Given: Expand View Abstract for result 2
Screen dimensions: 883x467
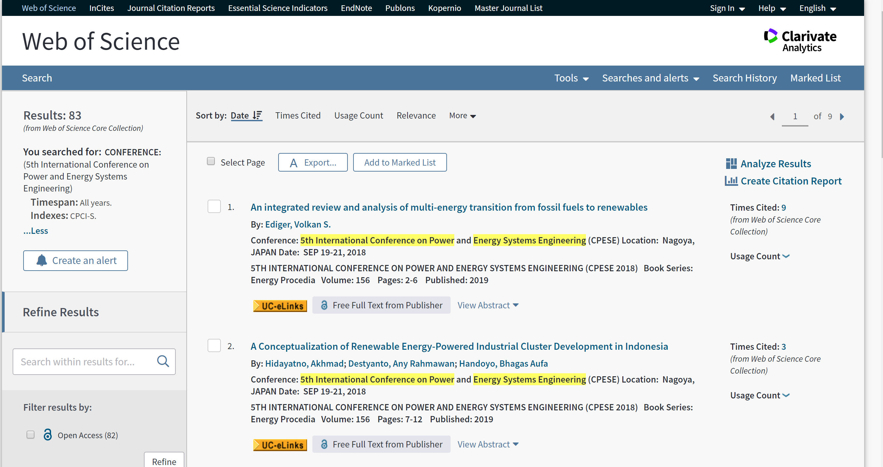Looking at the screenshot, I should pos(488,444).
